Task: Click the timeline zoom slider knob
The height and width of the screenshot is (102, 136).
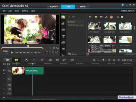Action: [x=103, y=60]
